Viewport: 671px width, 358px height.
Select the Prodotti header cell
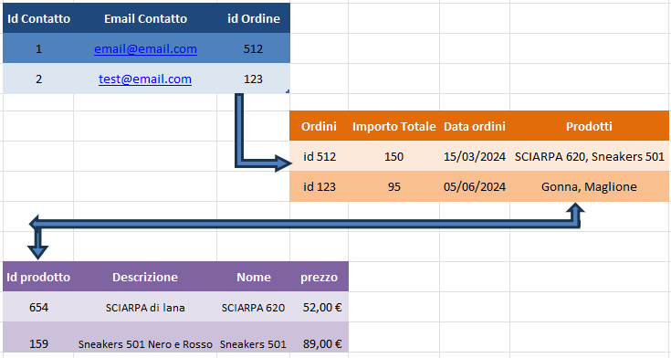point(589,126)
